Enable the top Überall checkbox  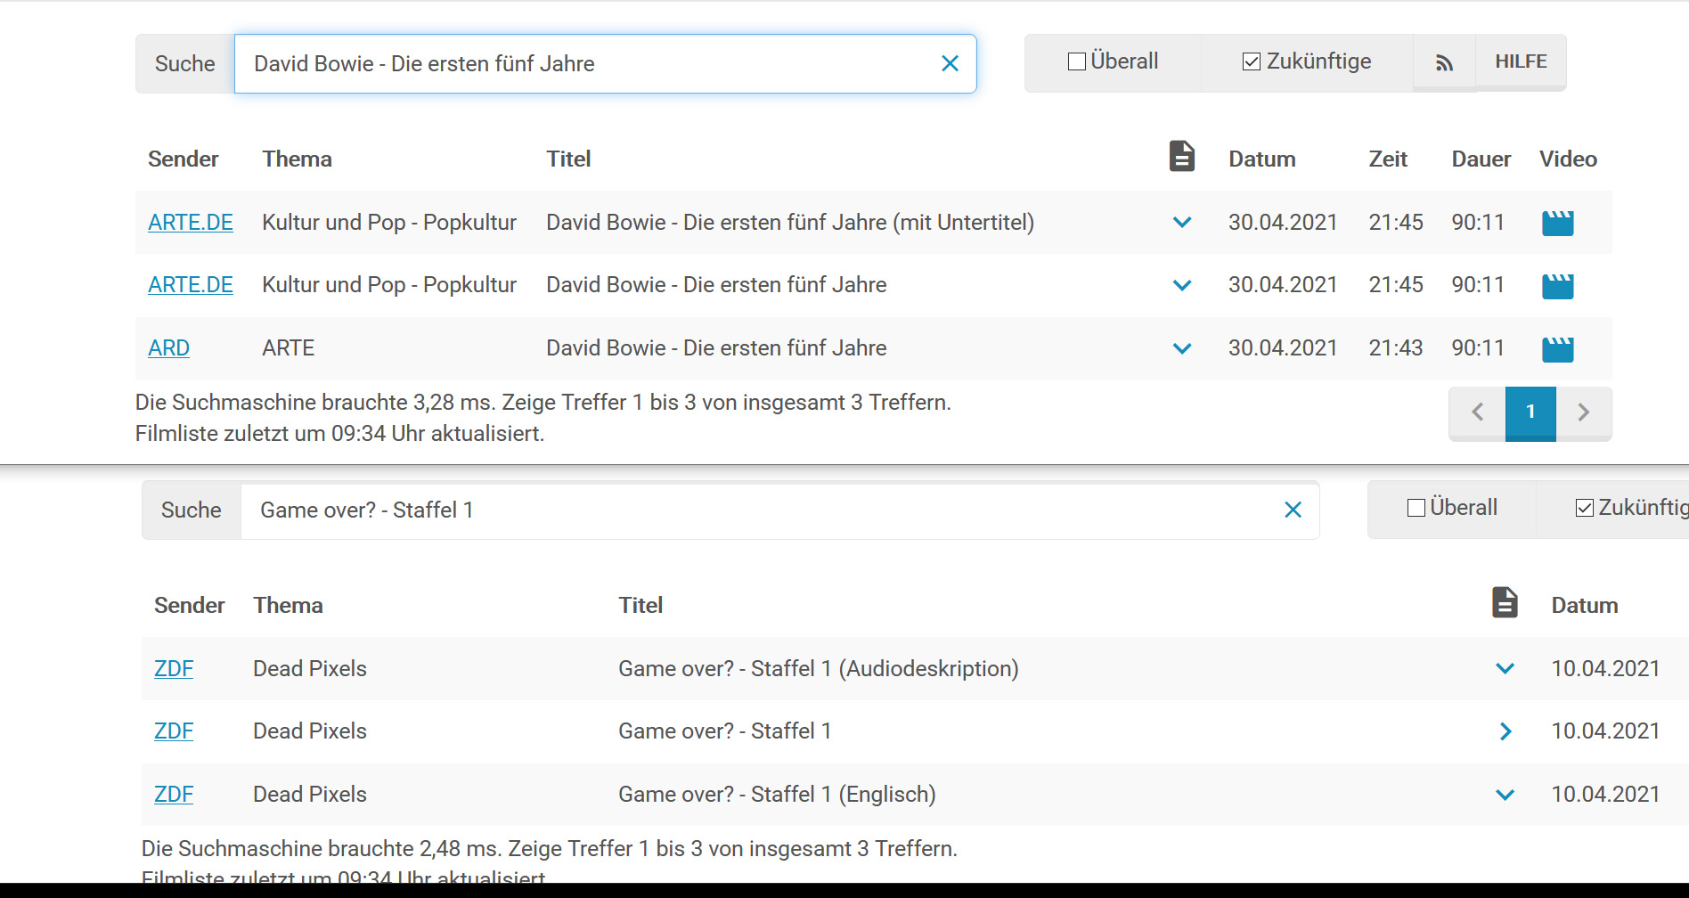[1077, 61]
